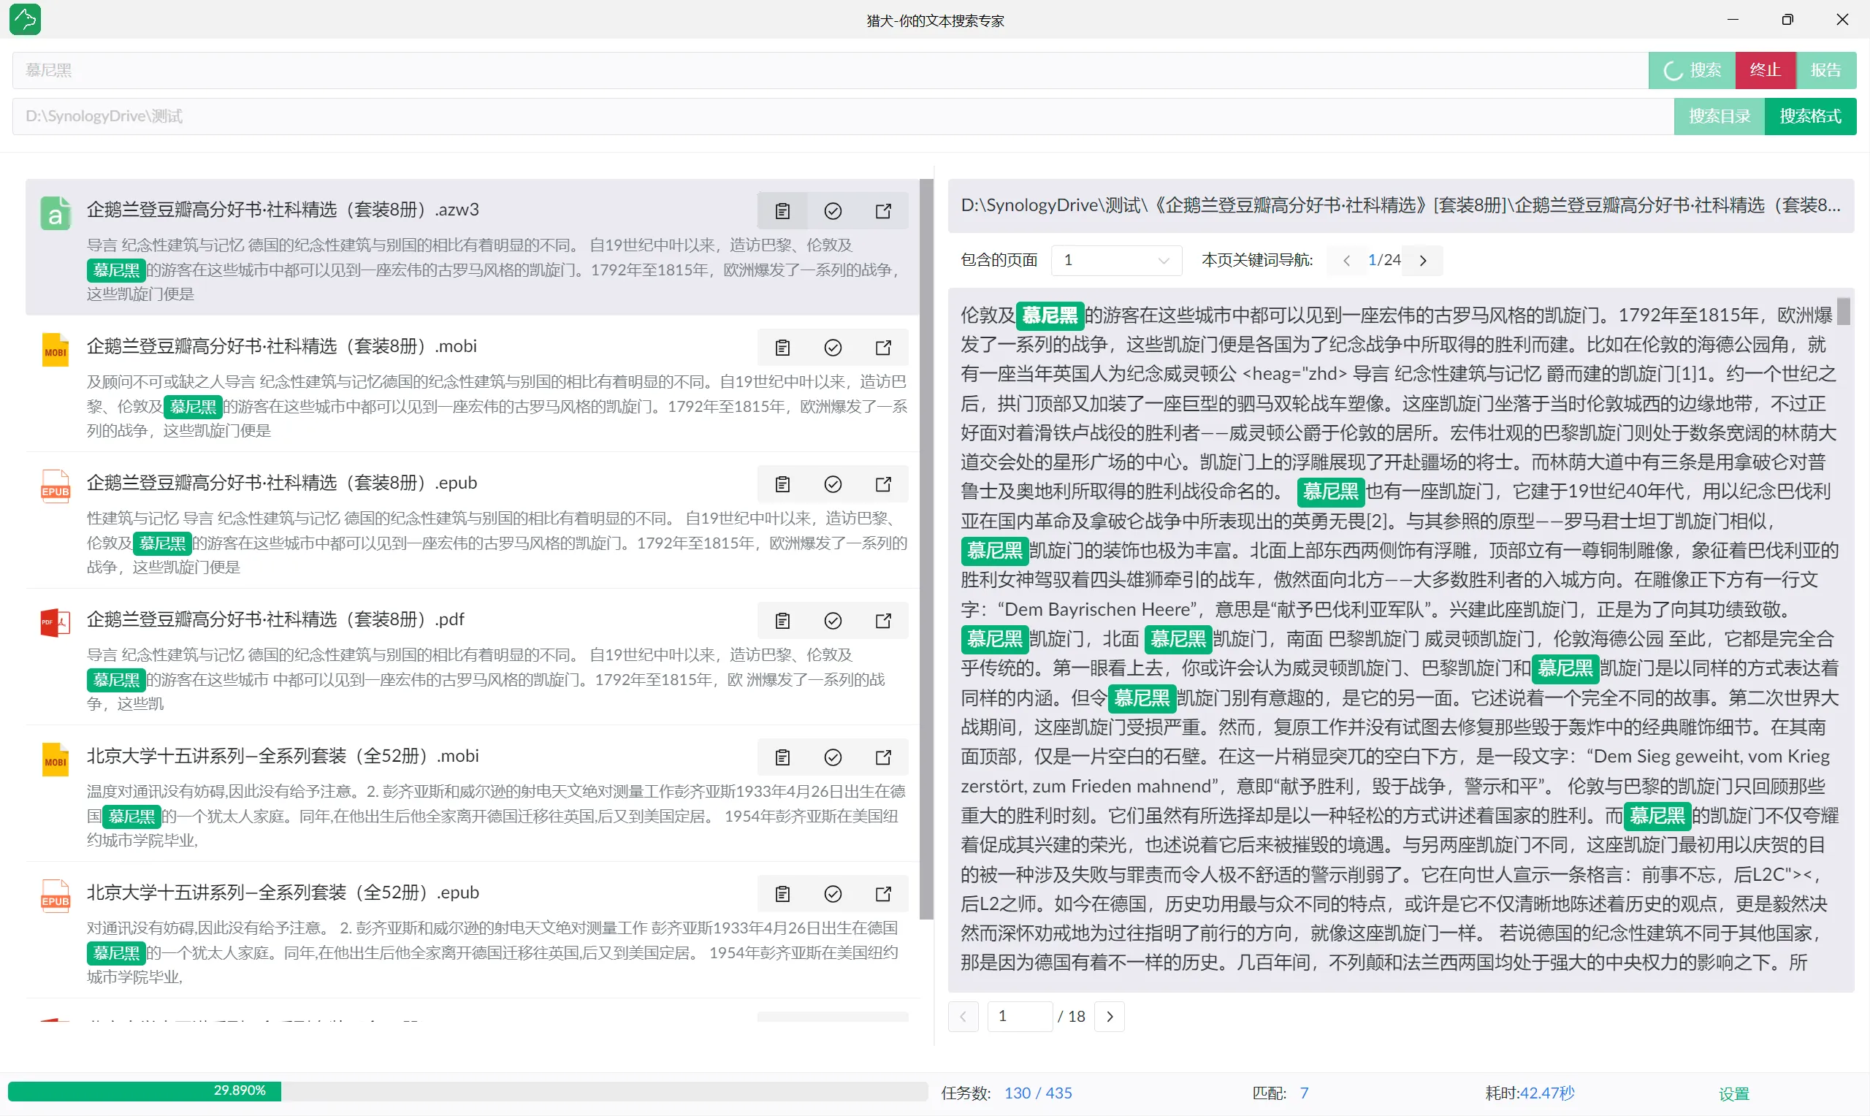Click the open-externally icon for the pdf result
This screenshot has width=1870, height=1116.
pyautogui.click(x=882, y=620)
